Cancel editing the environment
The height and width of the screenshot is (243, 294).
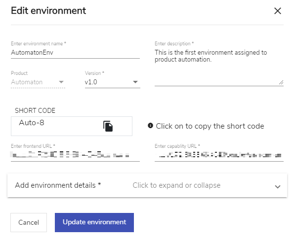[29, 222]
